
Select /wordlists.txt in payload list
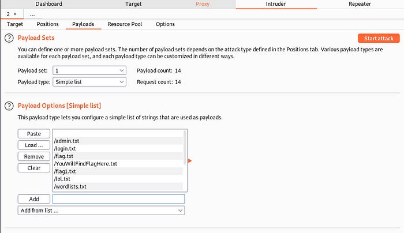pos(118,186)
